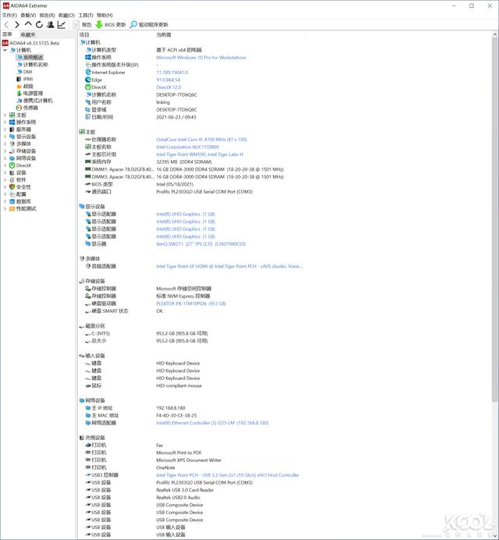Viewport: 499px width, 540px height.
Task: Open Intel Tiger Point PCH USB 3.2 link
Action: (228, 475)
